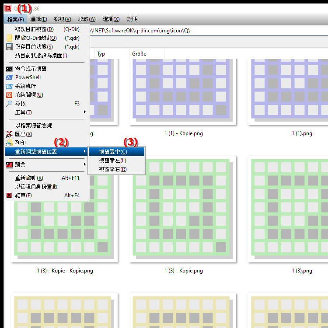Expand 重新調整視窗位置 submenu arrow
This screenshot has height=328, width=328.
coord(84,151)
